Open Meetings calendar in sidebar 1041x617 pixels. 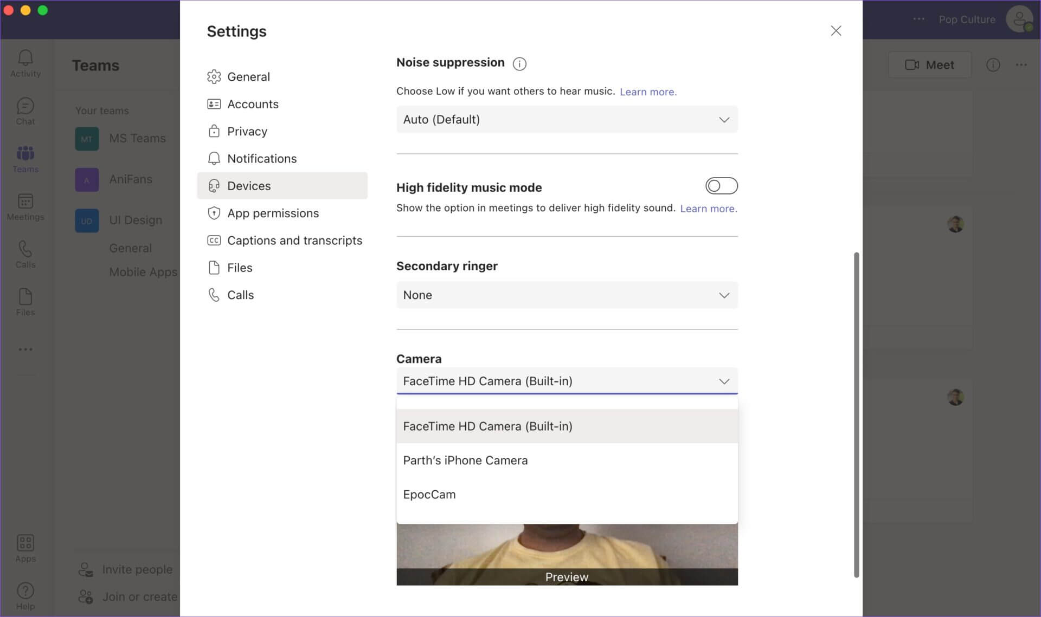pyautogui.click(x=25, y=207)
